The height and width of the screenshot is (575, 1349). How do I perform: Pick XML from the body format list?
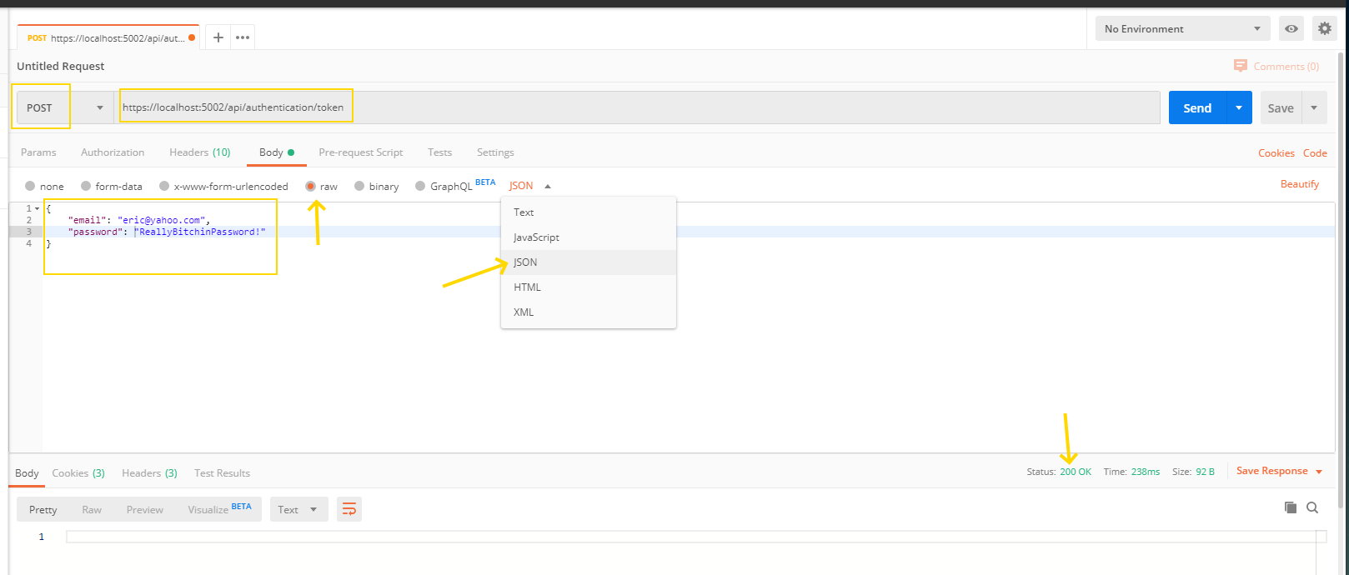tap(524, 312)
